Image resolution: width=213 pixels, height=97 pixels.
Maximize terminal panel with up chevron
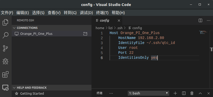[200, 93]
